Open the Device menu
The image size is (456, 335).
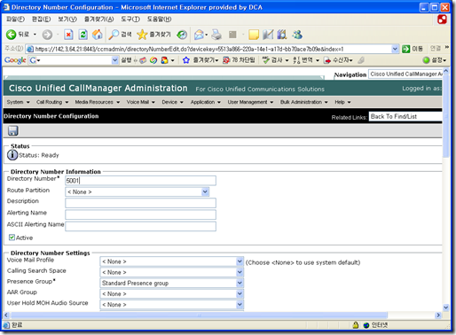pos(172,102)
